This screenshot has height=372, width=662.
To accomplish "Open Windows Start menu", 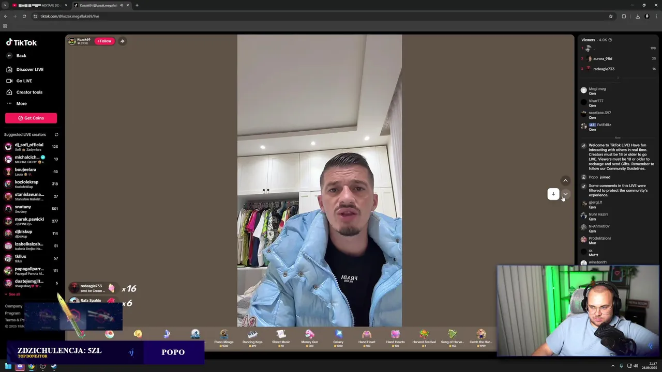I will 8,366.
